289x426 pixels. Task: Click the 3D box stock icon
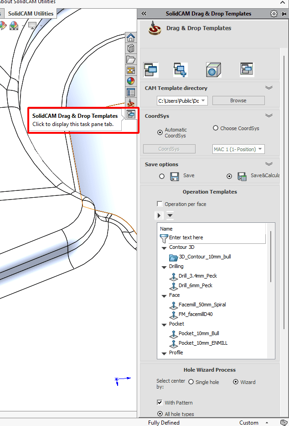214,69
